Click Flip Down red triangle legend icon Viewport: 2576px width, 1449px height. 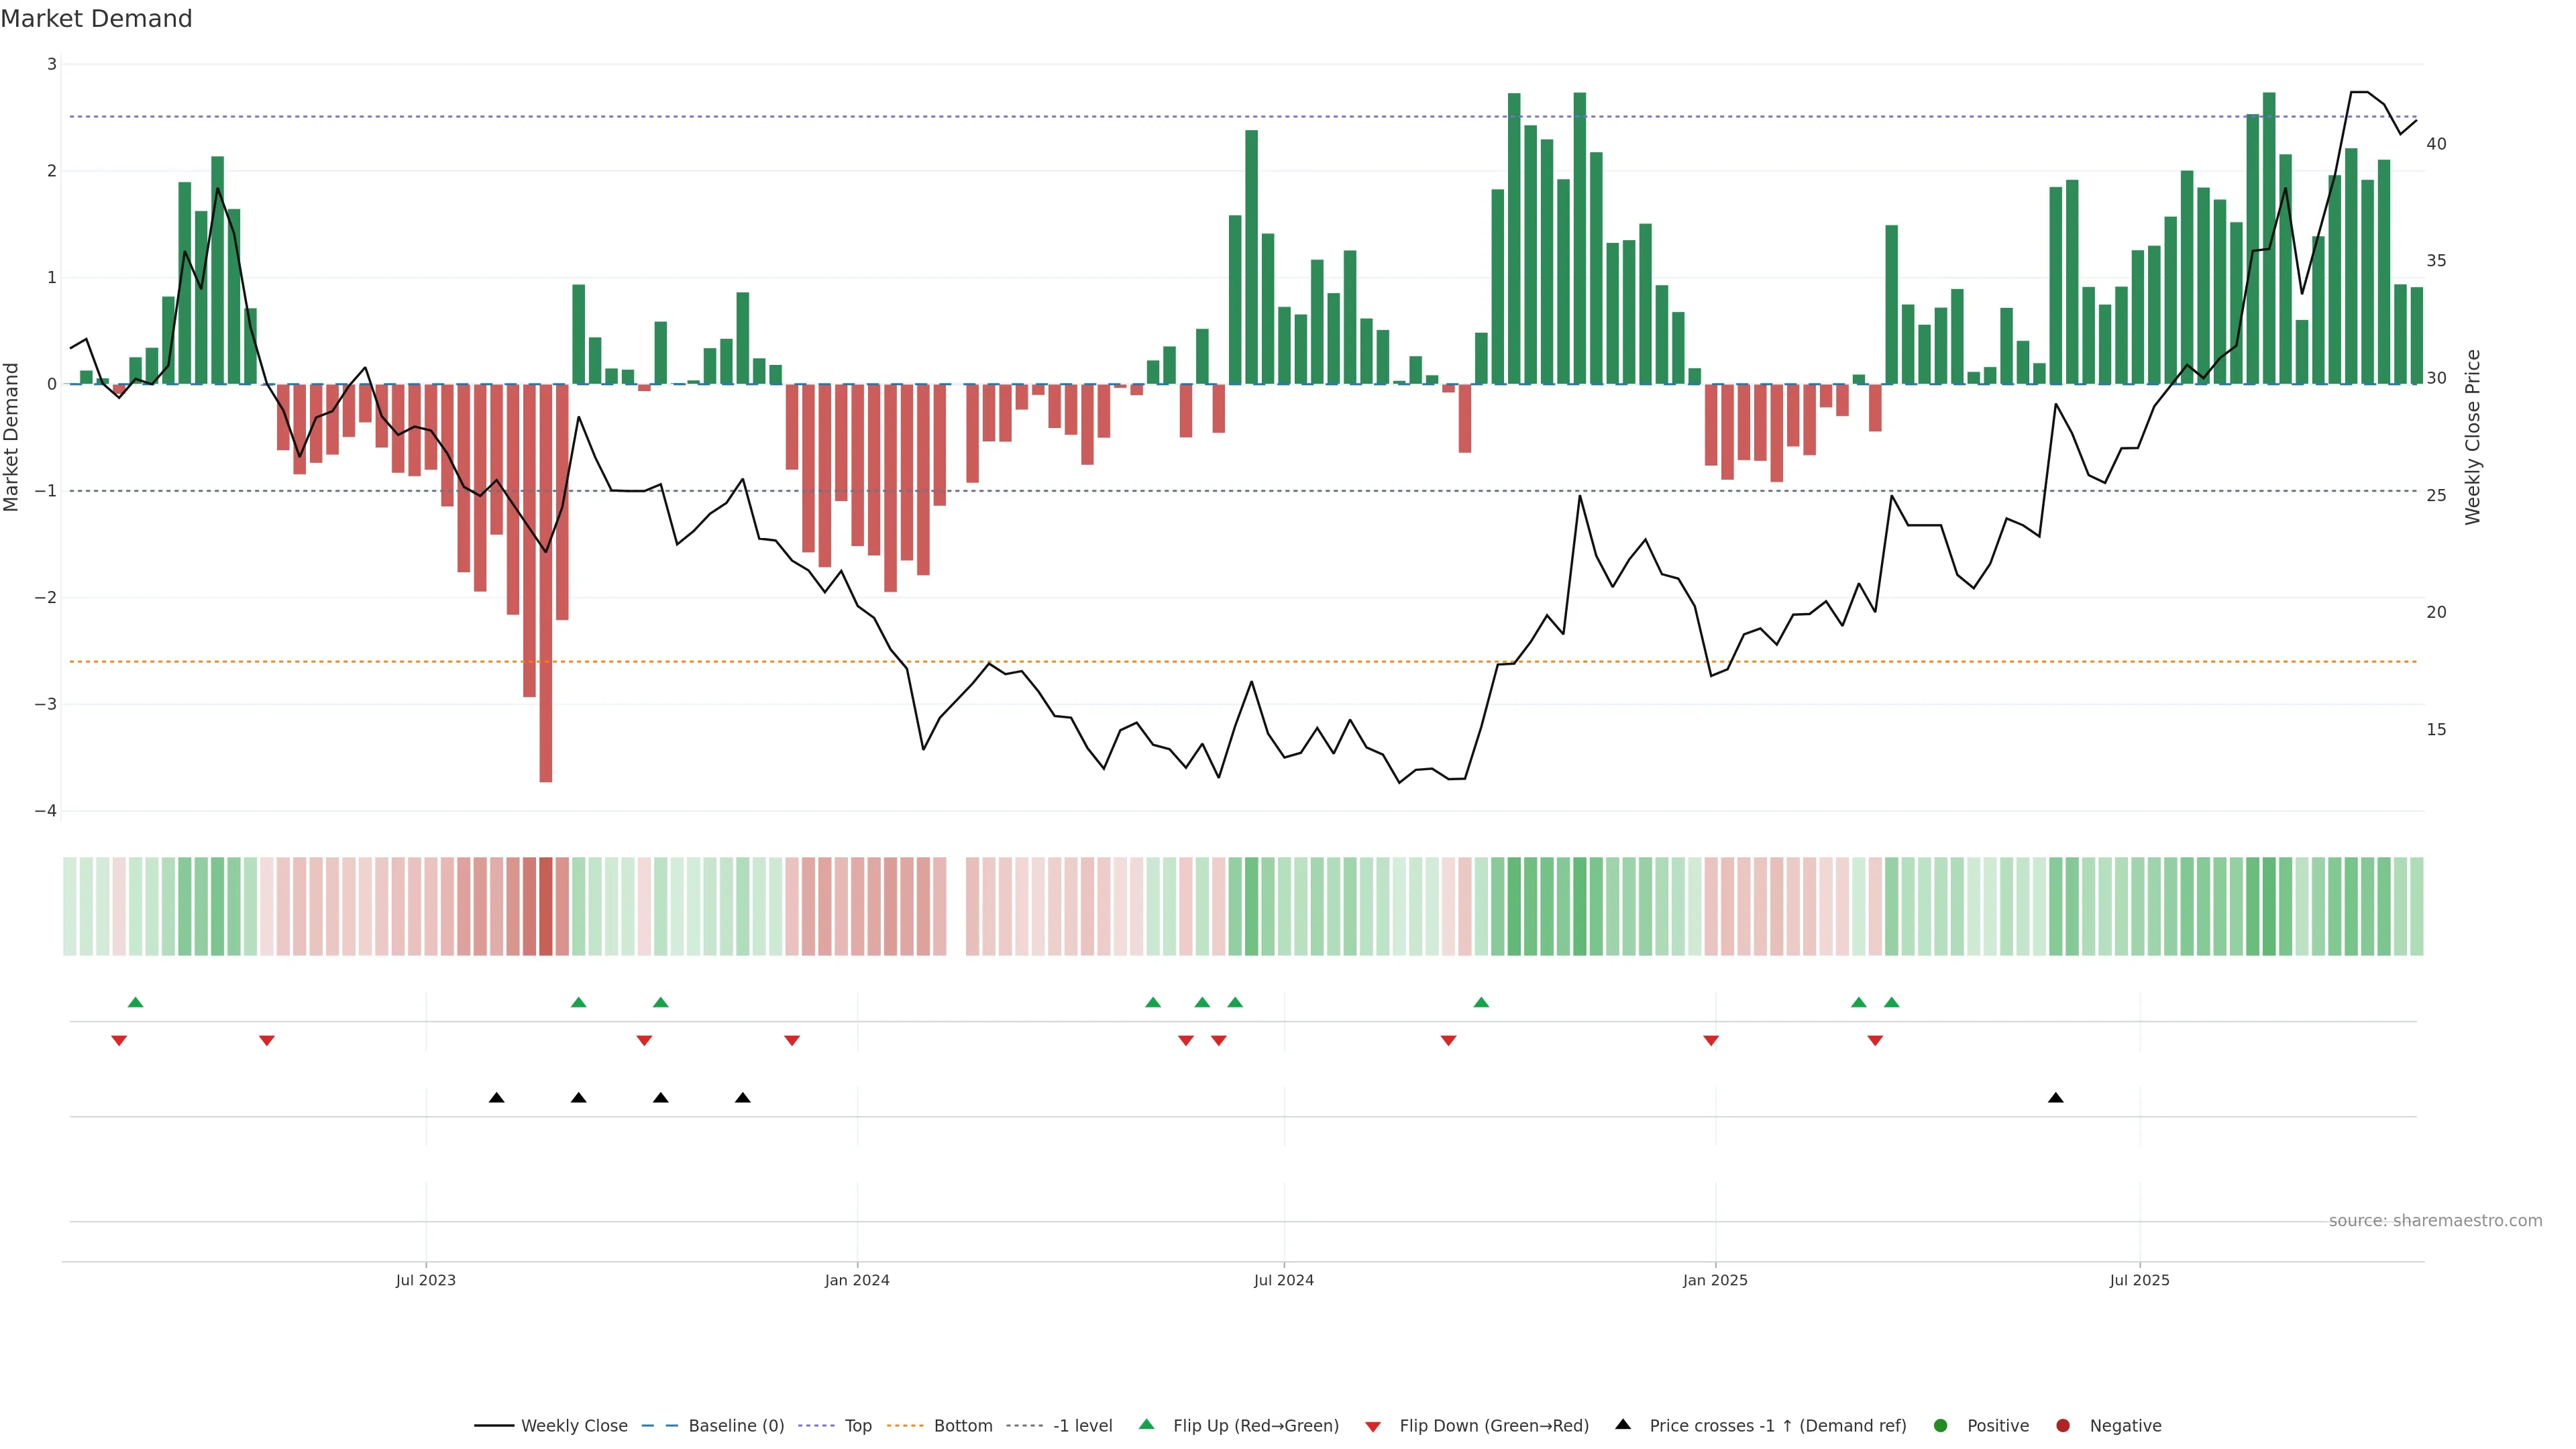pos(1373,1426)
